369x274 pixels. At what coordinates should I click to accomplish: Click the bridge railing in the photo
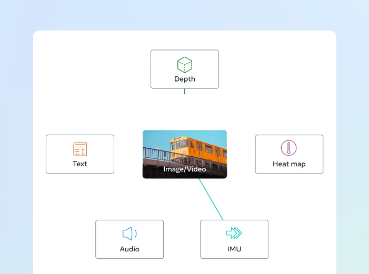tap(156, 156)
